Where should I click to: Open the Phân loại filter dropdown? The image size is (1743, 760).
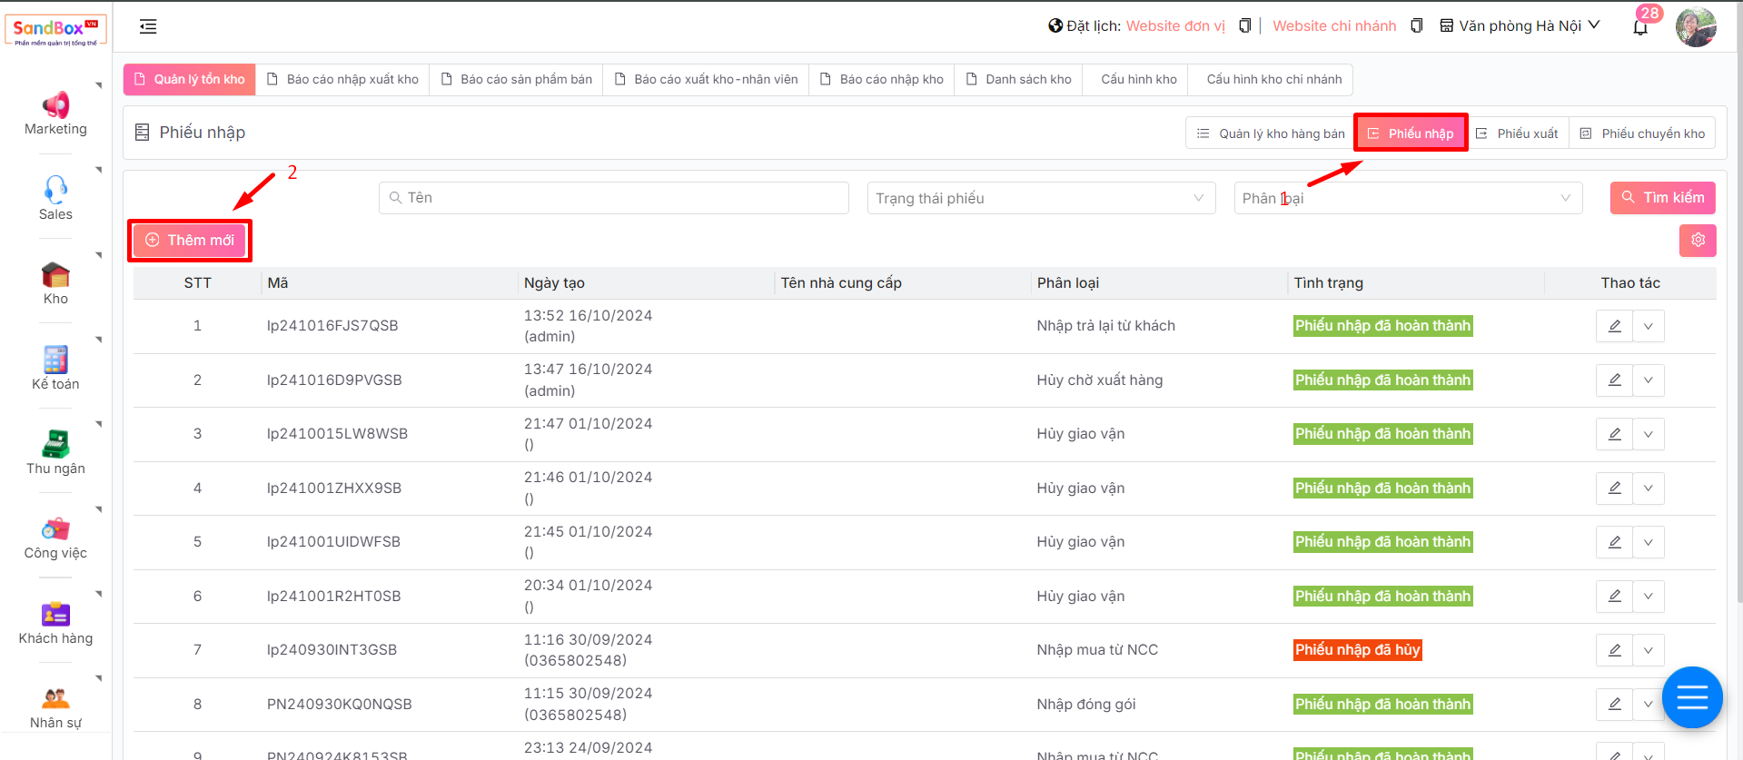[x=1407, y=198]
